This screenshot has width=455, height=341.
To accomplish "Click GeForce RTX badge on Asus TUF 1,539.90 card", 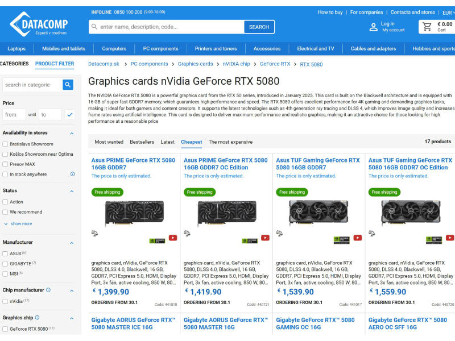I will coord(342,240).
